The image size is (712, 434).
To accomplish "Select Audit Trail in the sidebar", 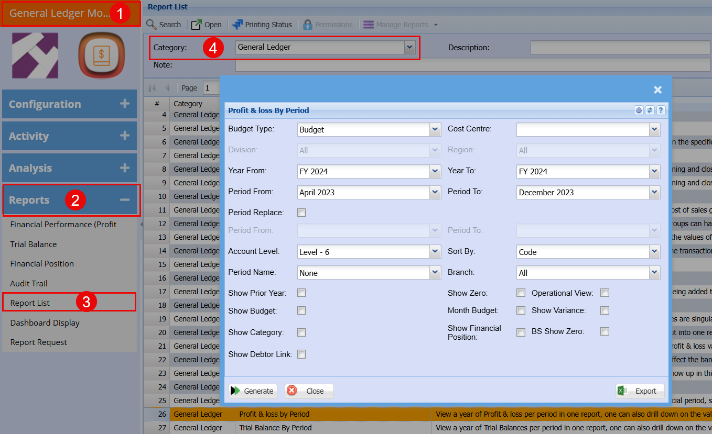I will pyautogui.click(x=29, y=283).
